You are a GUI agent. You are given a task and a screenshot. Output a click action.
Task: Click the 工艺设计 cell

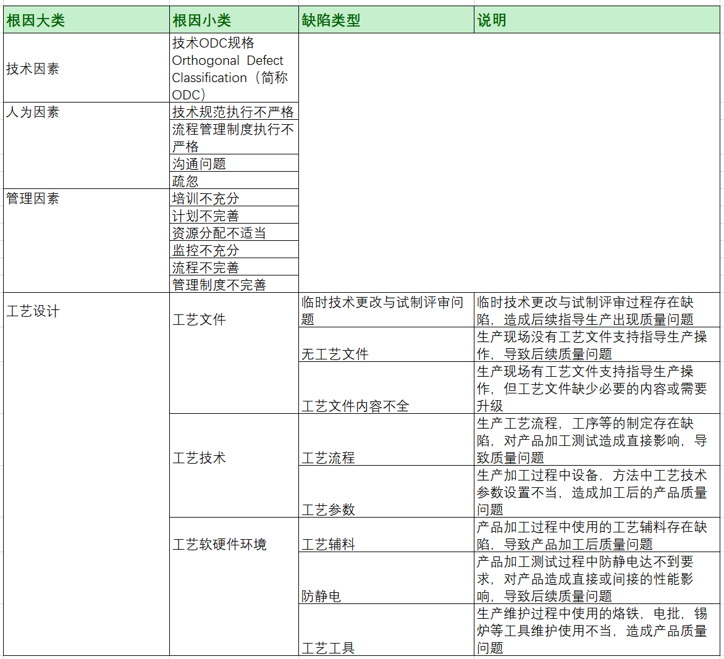coord(86,474)
